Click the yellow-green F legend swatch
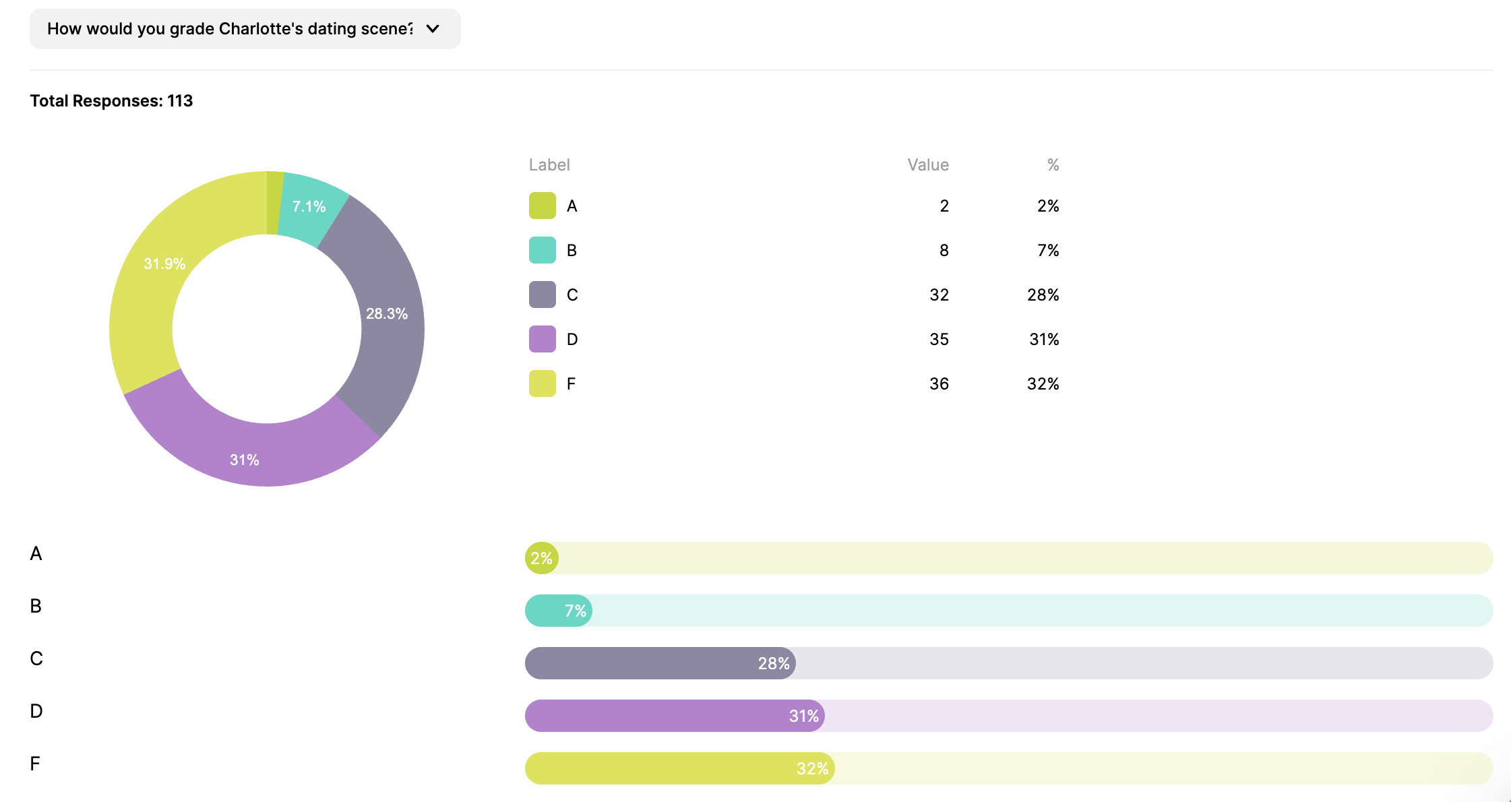Viewport: 1511px width, 802px height. tap(541, 383)
